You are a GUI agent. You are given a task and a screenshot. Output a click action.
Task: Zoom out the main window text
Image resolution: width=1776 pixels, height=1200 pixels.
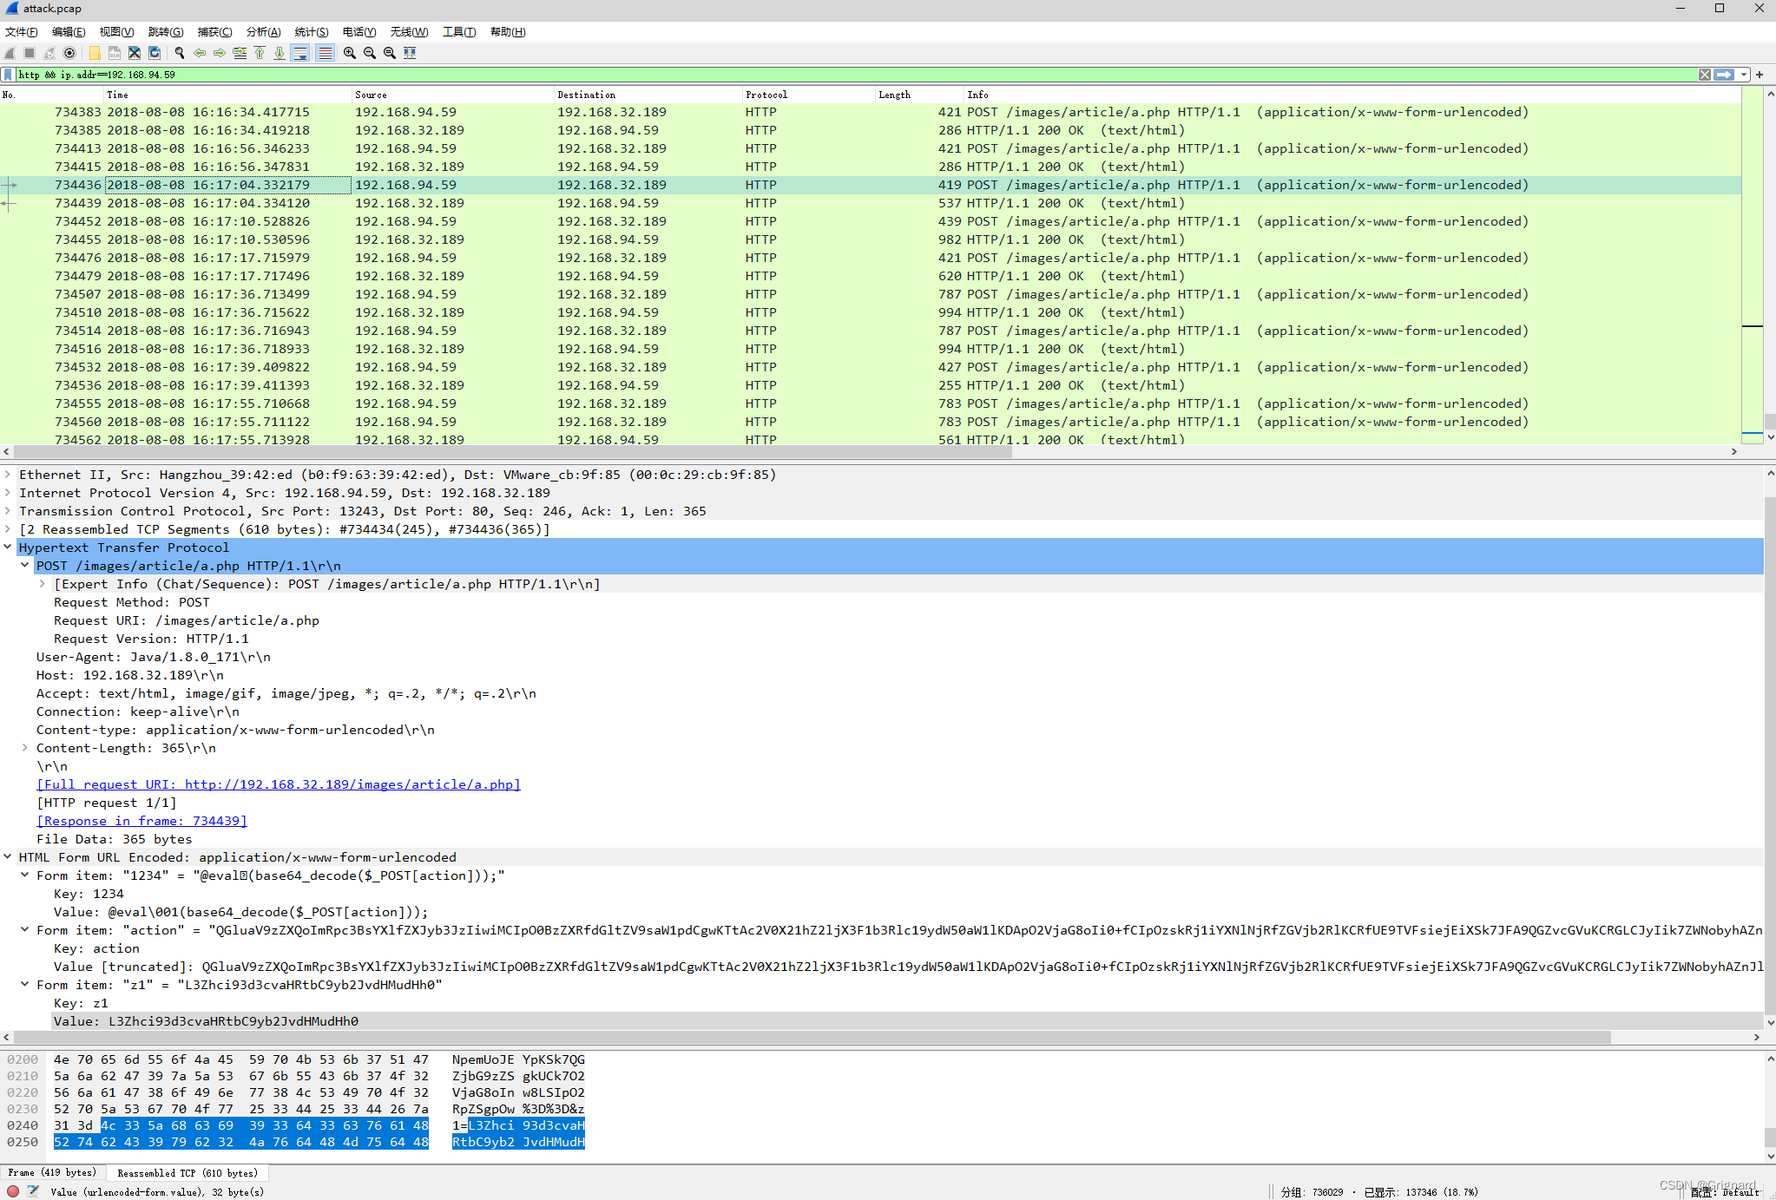coord(370,53)
